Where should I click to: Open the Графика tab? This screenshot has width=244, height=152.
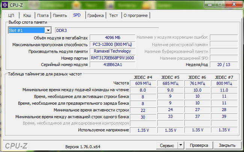point(96,15)
